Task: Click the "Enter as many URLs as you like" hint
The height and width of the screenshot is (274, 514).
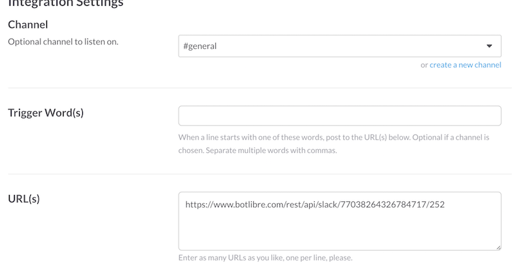Action: click(265, 258)
